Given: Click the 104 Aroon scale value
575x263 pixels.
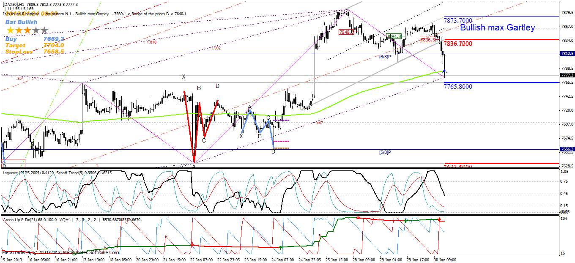Looking at the screenshot, I should pyautogui.click(x=563, y=218).
